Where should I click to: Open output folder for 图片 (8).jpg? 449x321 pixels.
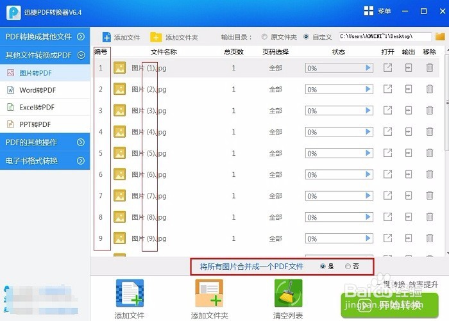click(409, 217)
